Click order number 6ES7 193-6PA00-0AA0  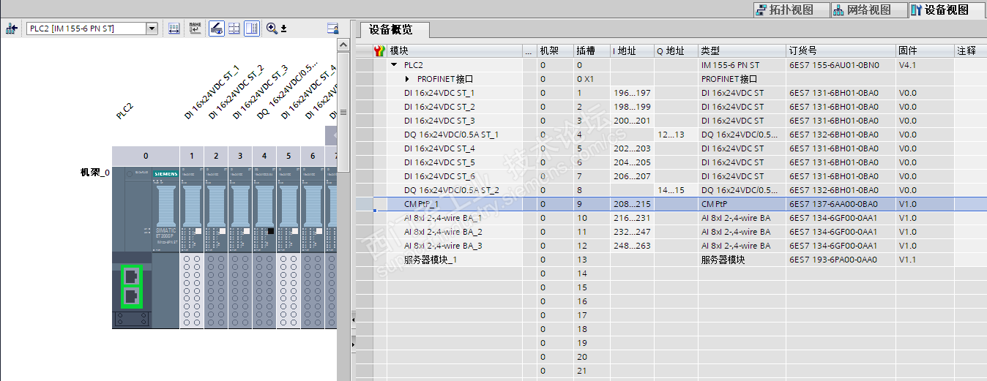tap(841, 260)
